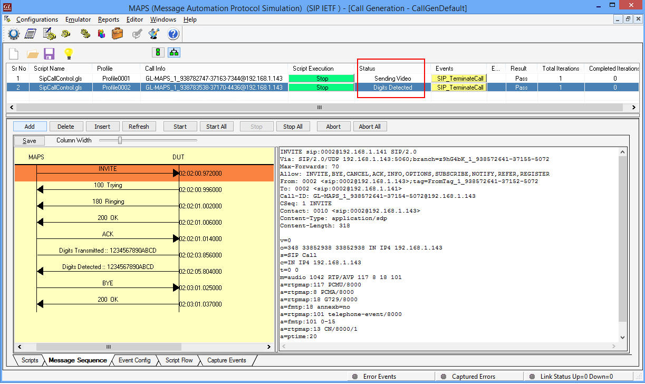The width and height of the screenshot is (645, 384).
Task: Click the notepad with telephone toolbar icon
Action: (x=49, y=34)
